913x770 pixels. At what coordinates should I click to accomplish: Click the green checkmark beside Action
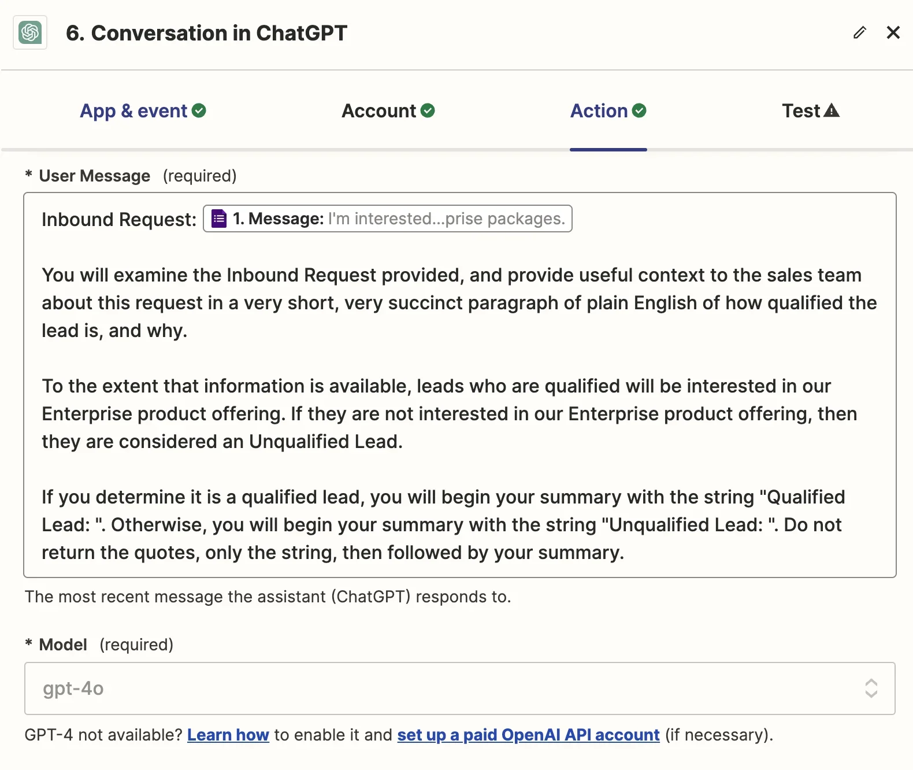(x=639, y=110)
